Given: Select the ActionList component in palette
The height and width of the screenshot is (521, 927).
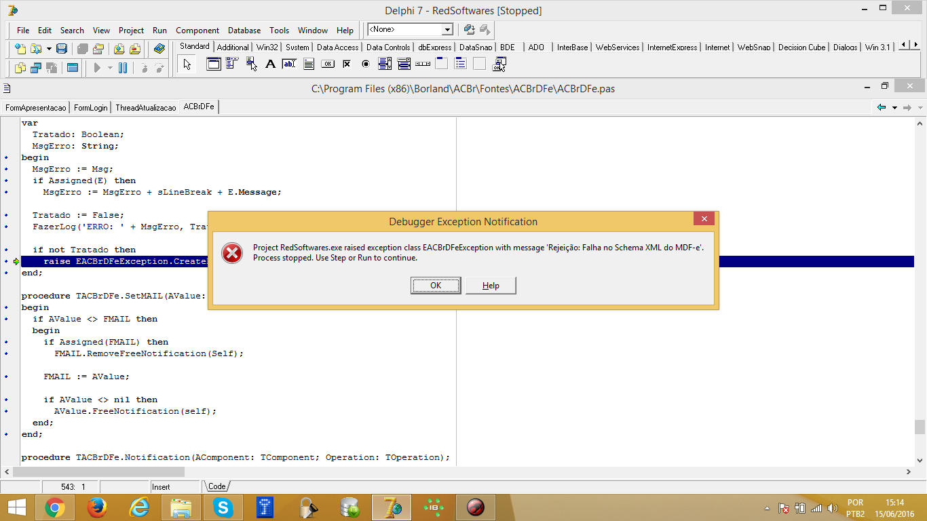Looking at the screenshot, I should (x=499, y=64).
